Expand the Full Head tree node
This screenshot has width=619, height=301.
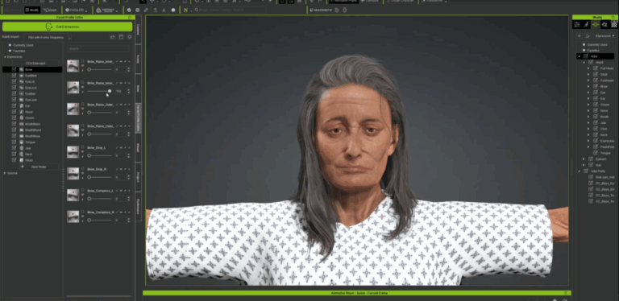[588, 68]
